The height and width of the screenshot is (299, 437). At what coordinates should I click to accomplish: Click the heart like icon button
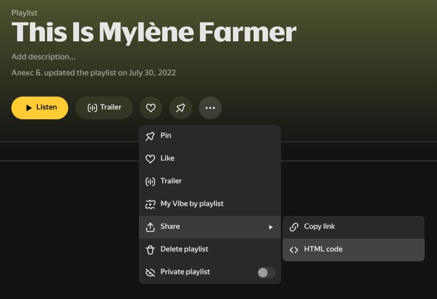(x=151, y=108)
